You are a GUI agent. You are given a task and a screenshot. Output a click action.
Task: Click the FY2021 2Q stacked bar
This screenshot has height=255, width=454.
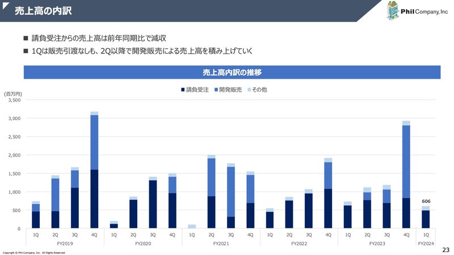coord(211,192)
